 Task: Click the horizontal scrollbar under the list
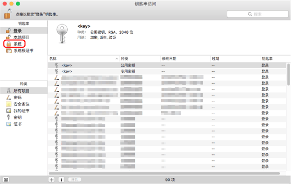165,173
